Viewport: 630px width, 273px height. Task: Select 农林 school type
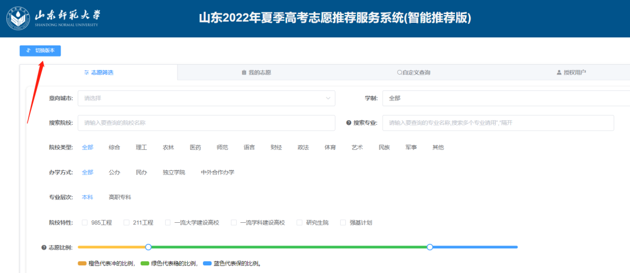click(x=169, y=148)
